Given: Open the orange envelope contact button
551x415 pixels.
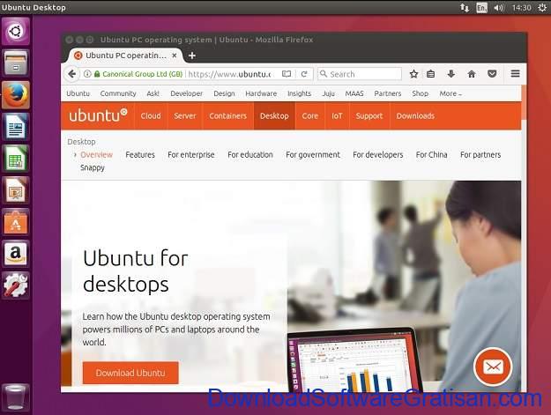Looking at the screenshot, I should tap(493, 367).
